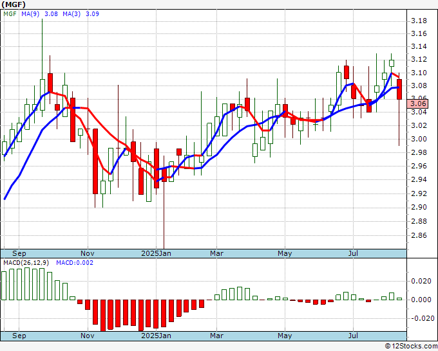
Task: Click Jul on the MACD panel time axis
Action: pyautogui.click(x=353, y=336)
